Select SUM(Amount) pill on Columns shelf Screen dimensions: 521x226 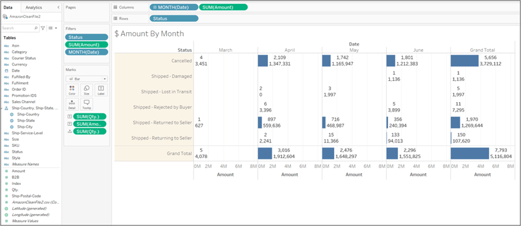pyautogui.click(x=223, y=7)
